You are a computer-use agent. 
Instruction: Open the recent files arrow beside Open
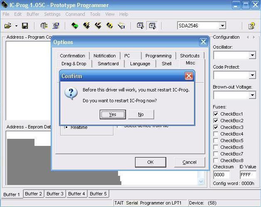point(16,26)
